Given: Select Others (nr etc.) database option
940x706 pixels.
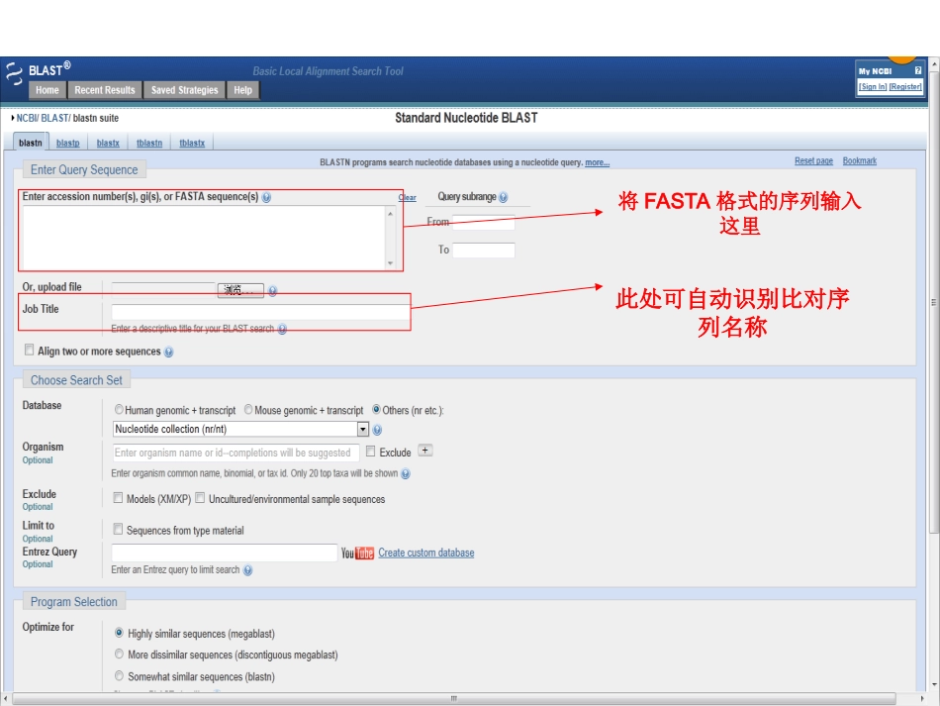Looking at the screenshot, I should pos(376,410).
